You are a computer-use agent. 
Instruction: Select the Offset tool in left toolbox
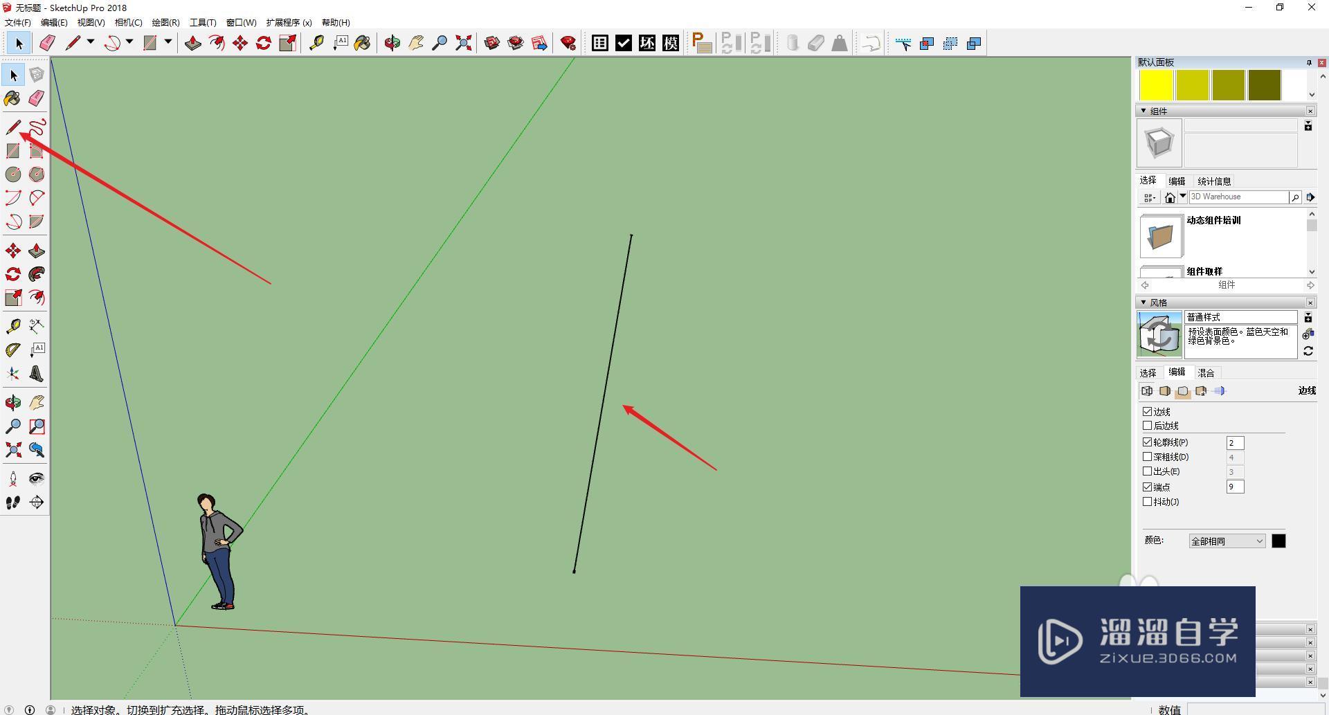[37, 298]
